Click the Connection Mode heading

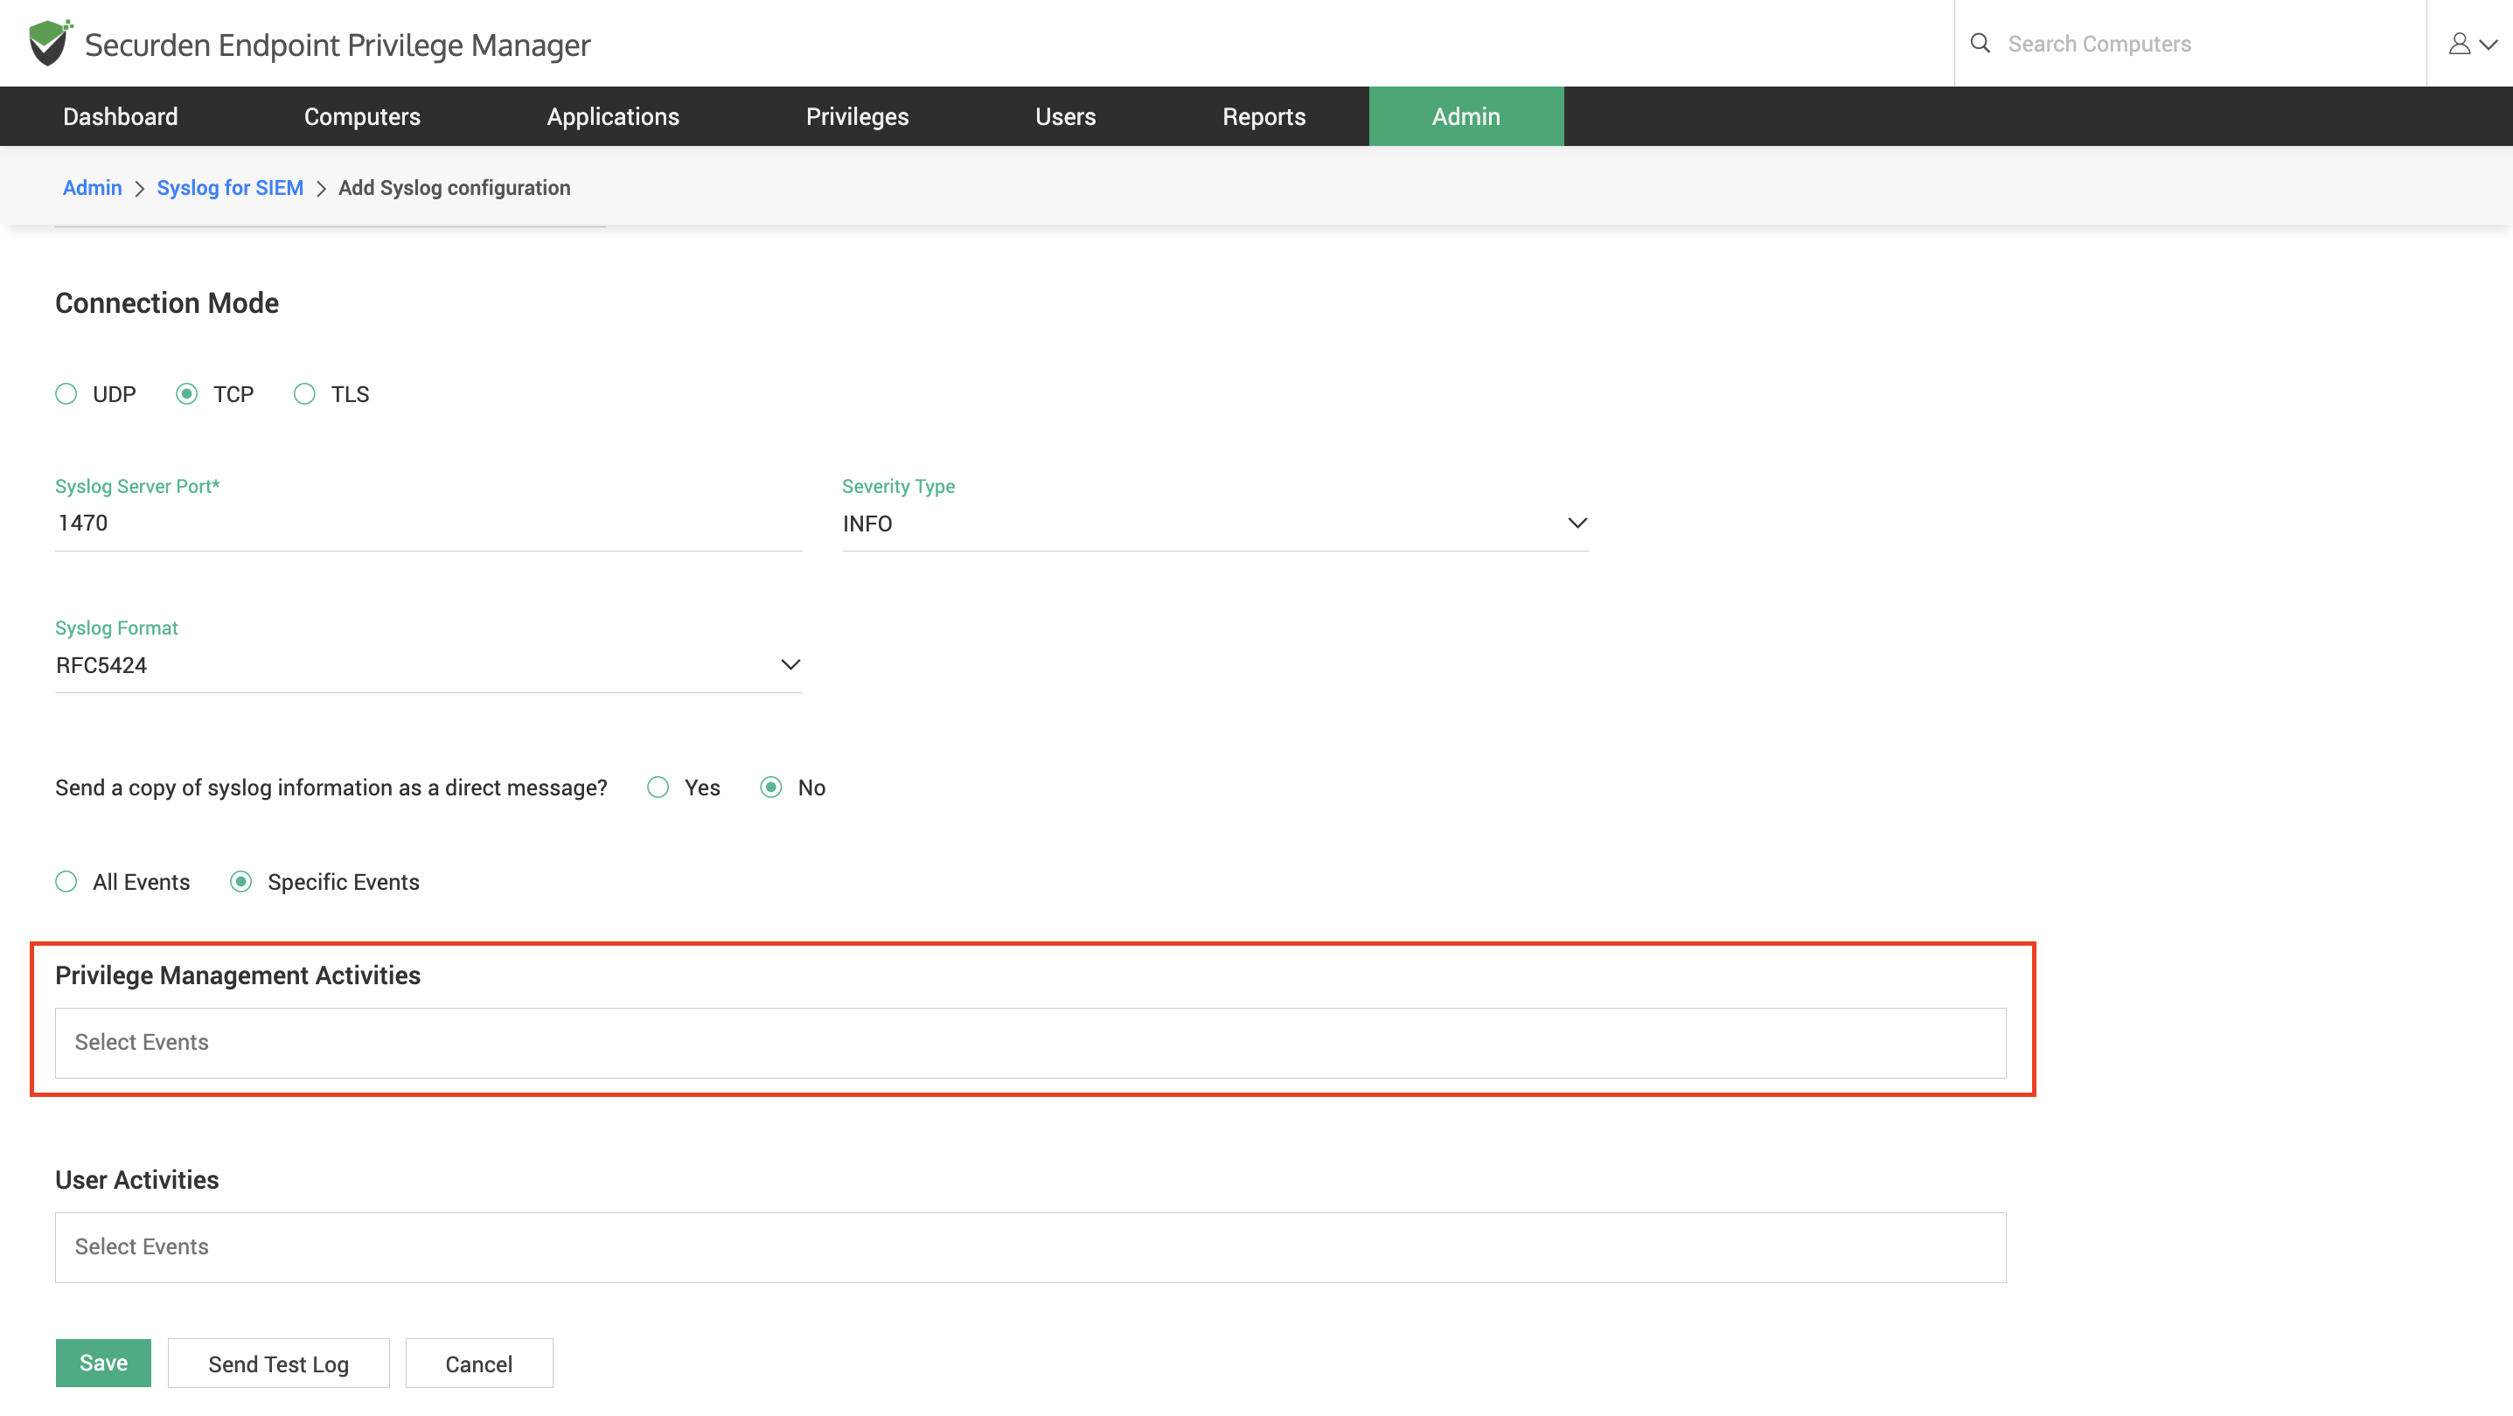click(x=167, y=303)
